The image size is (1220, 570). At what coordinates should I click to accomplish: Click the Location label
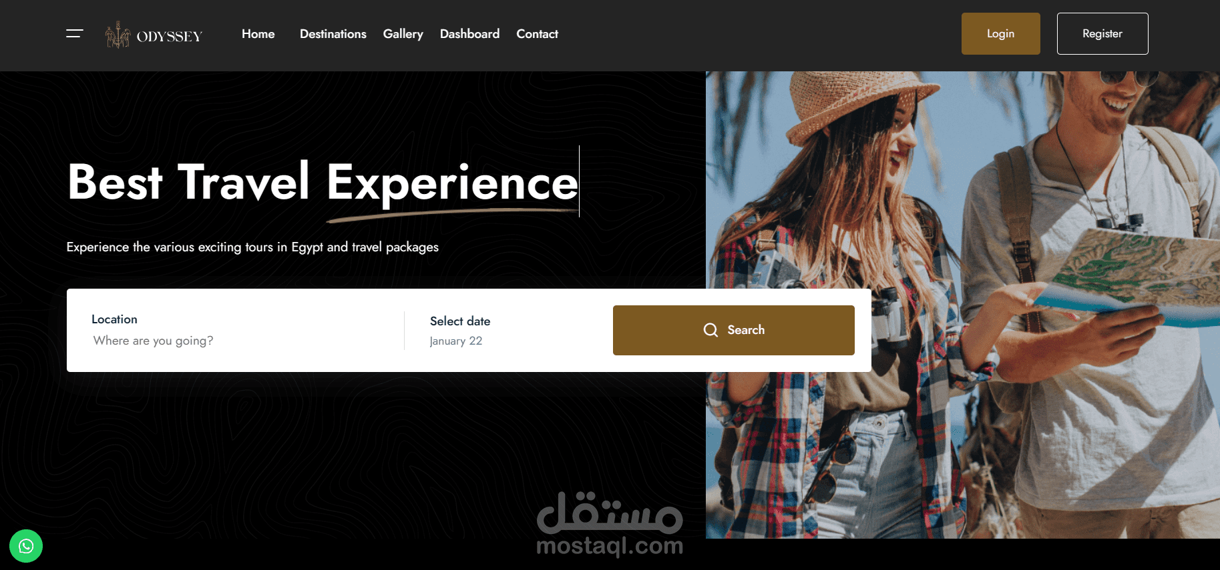pos(114,319)
